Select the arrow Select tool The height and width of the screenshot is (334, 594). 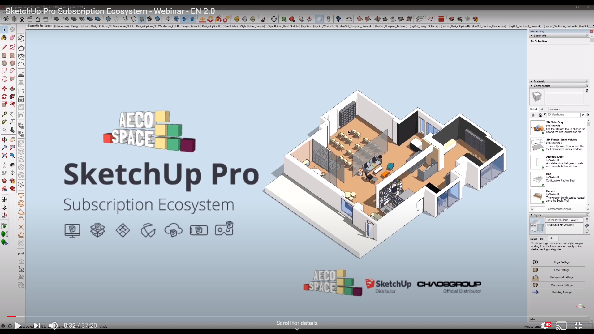pyautogui.click(x=4, y=30)
